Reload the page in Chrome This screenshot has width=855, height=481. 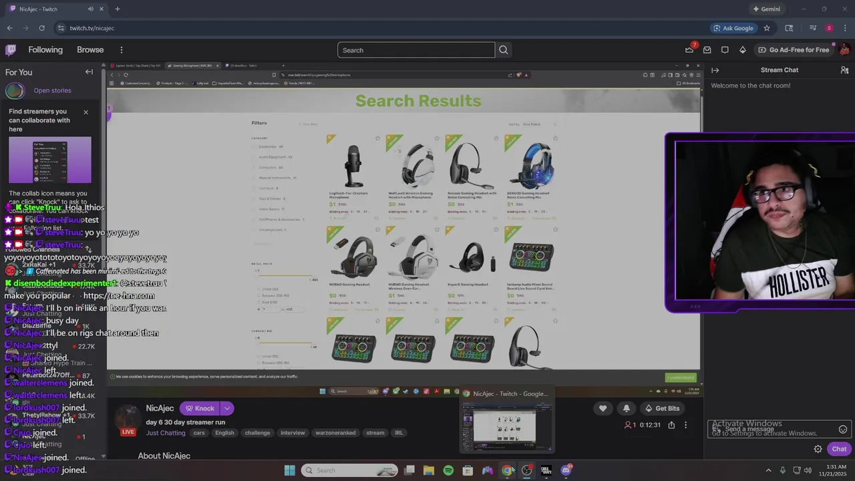click(x=41, y=28)
